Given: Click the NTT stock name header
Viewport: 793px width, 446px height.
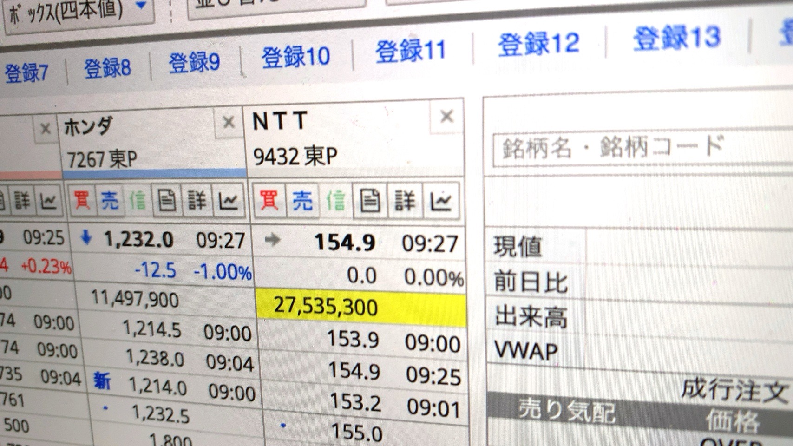Looking at the screenshot, I should [280, 121].
